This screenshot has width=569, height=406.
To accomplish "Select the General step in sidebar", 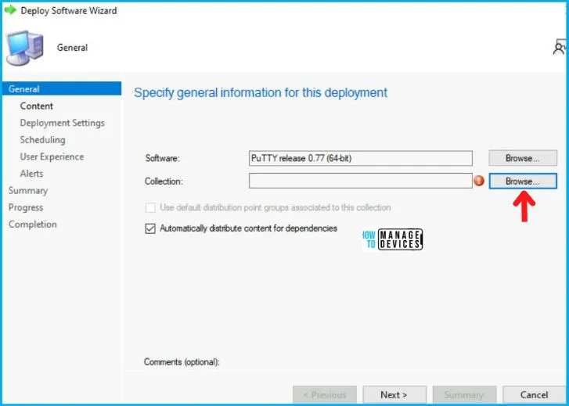I will point(62,89).
